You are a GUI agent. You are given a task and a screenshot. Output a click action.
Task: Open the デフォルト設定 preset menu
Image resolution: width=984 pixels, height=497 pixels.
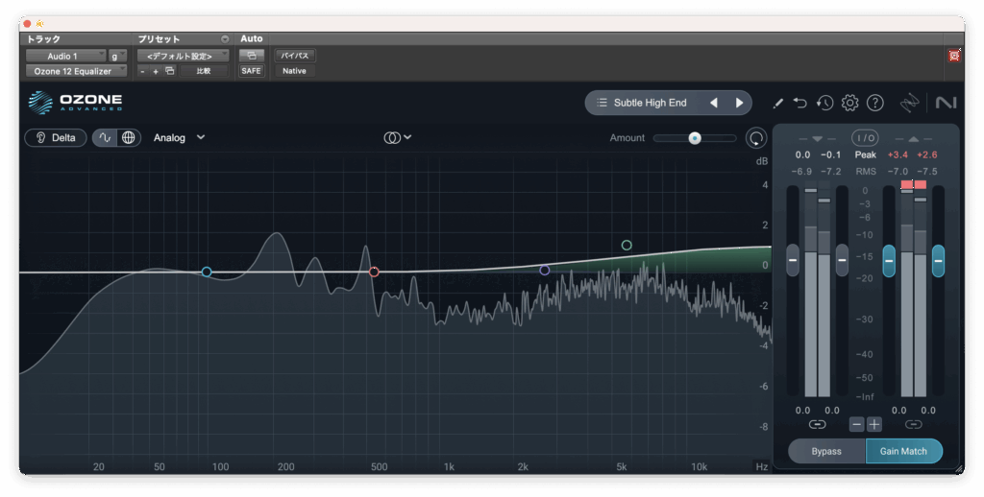pos(183,57)
